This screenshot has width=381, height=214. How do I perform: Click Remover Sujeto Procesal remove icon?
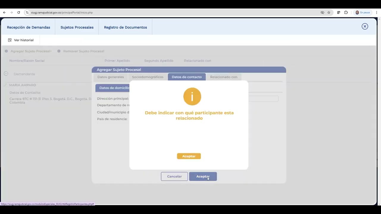[x=59, y=51]
